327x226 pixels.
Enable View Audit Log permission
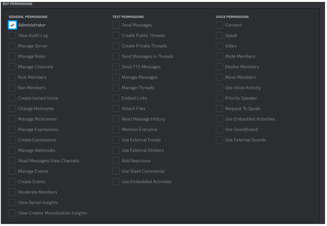coord(12,36)
